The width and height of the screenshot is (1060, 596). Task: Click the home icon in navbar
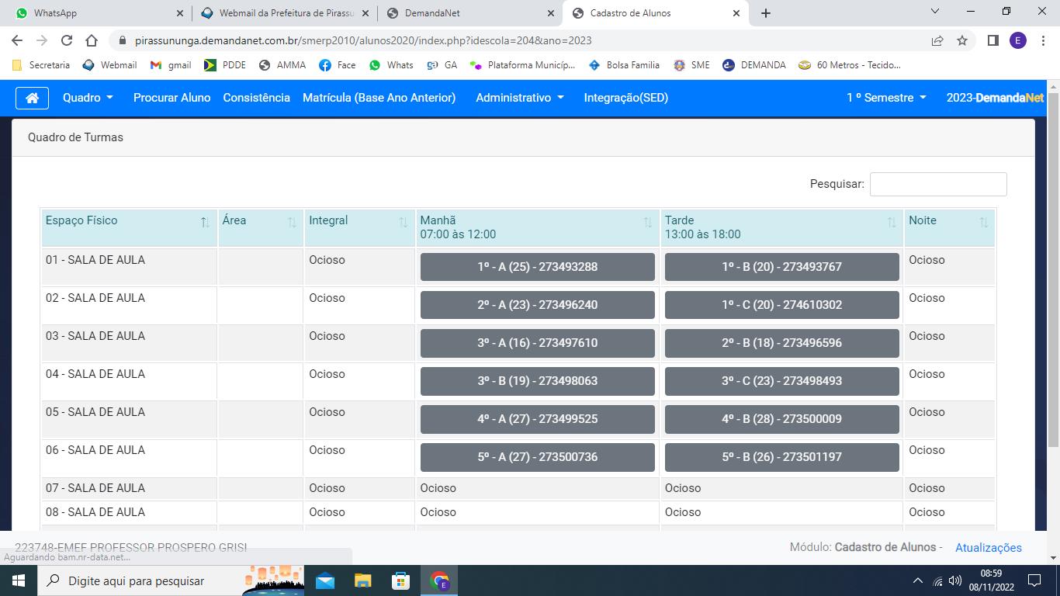pyautogui.click(x=32, y=98)
